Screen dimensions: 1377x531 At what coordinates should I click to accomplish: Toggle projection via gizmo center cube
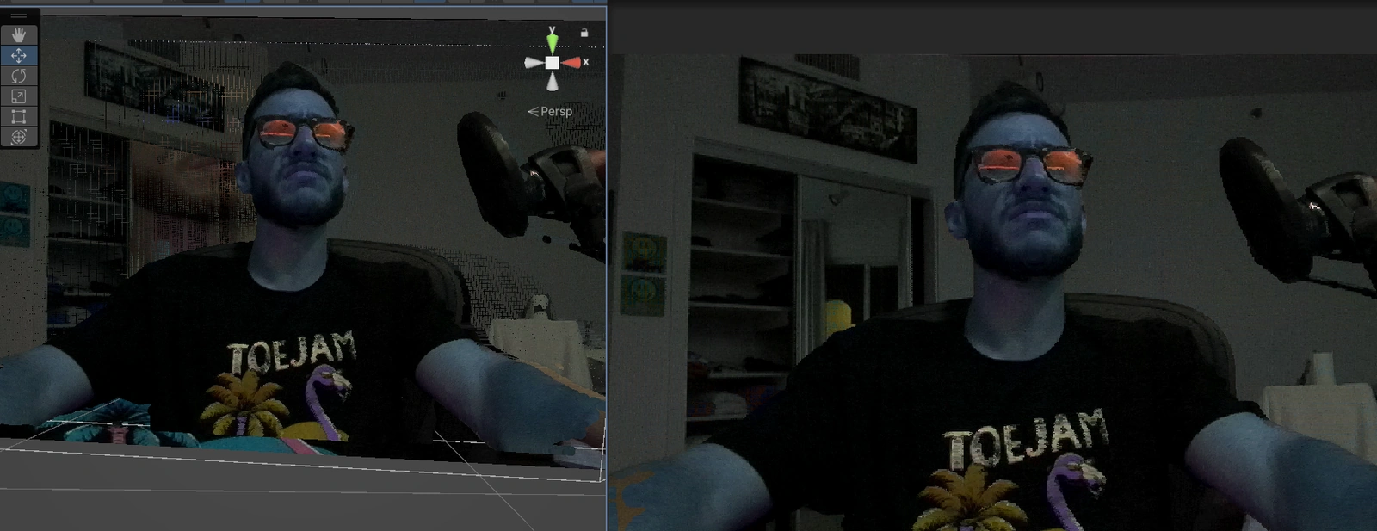(552, 62)
